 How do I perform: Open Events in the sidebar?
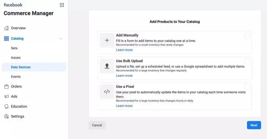tap(16, 77)
